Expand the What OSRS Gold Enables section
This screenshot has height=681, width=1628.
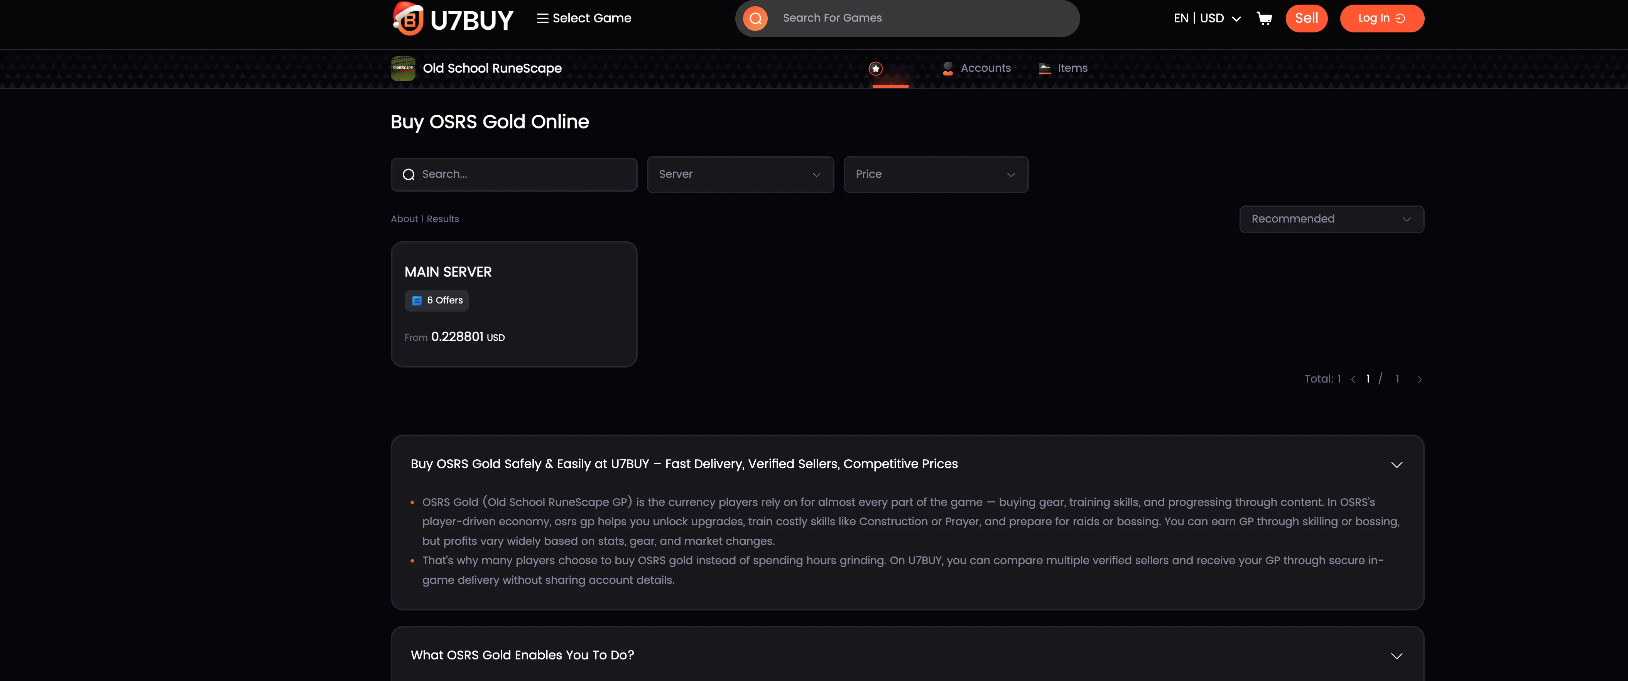point(1396,656)
